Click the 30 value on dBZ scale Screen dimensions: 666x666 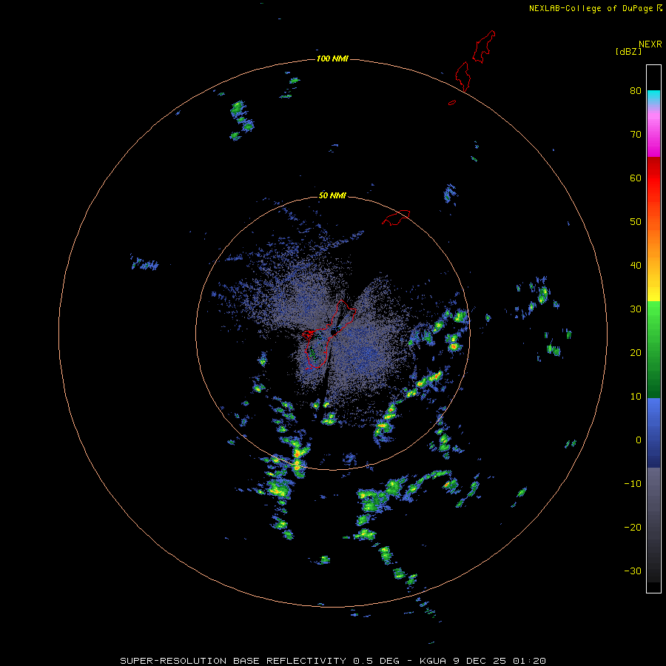click(636, 309)
